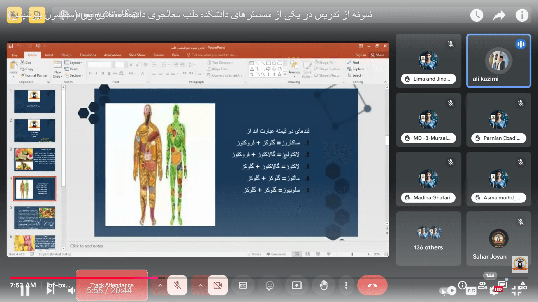This screenshot has width=538, height=302.
Task: Expand the audio settings chevron
Action: pos(160,285)
